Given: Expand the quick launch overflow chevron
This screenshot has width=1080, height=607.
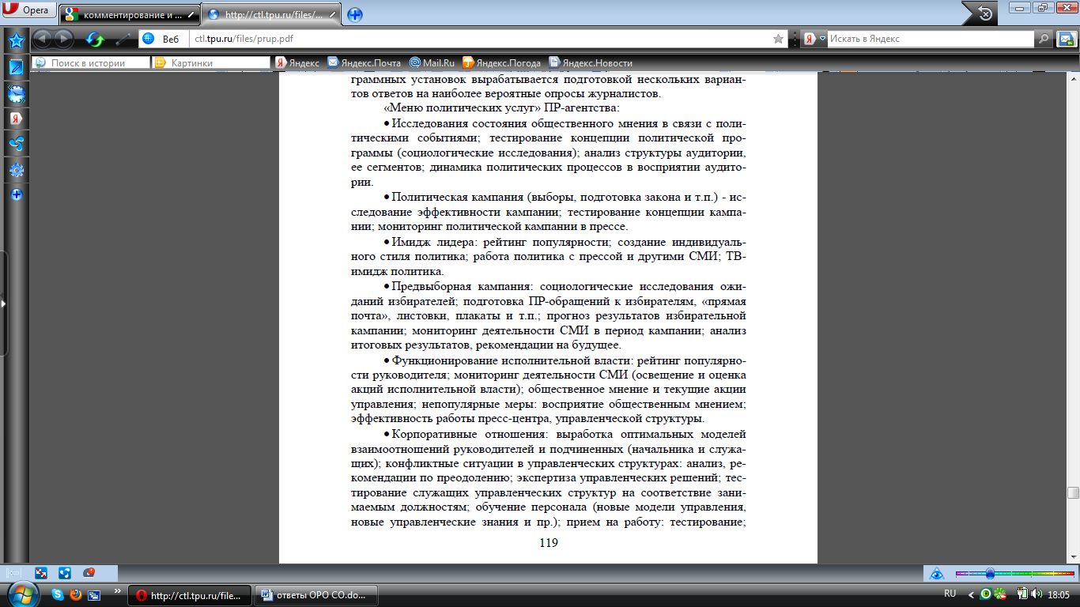Looking at the screenshot, I should [118, 590].
